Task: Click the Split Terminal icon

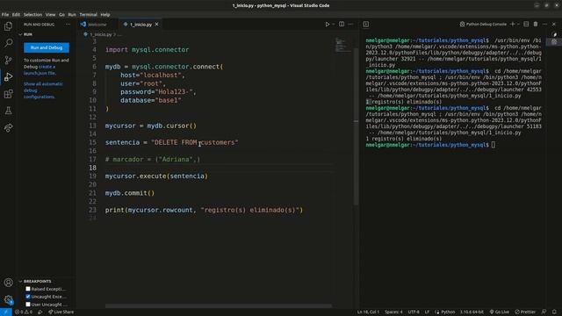Action: (x=526, y=24)
